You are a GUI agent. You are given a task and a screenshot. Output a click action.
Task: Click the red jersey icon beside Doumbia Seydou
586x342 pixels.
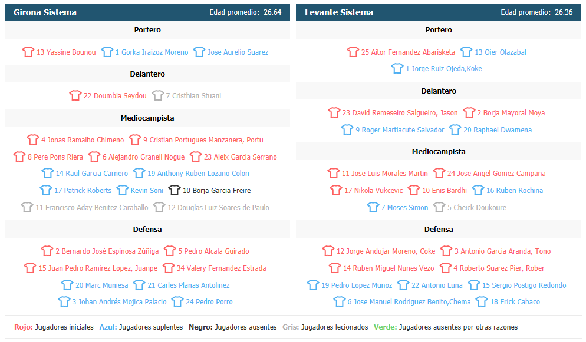coord(75,95)
